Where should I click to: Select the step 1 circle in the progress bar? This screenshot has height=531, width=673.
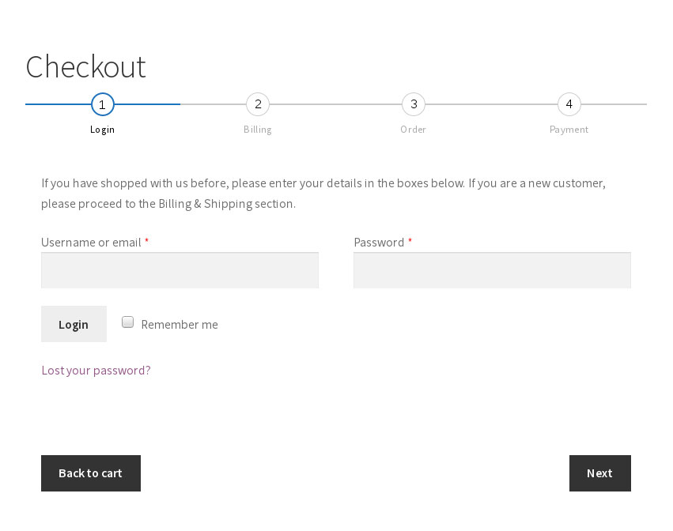click(102, 104)
